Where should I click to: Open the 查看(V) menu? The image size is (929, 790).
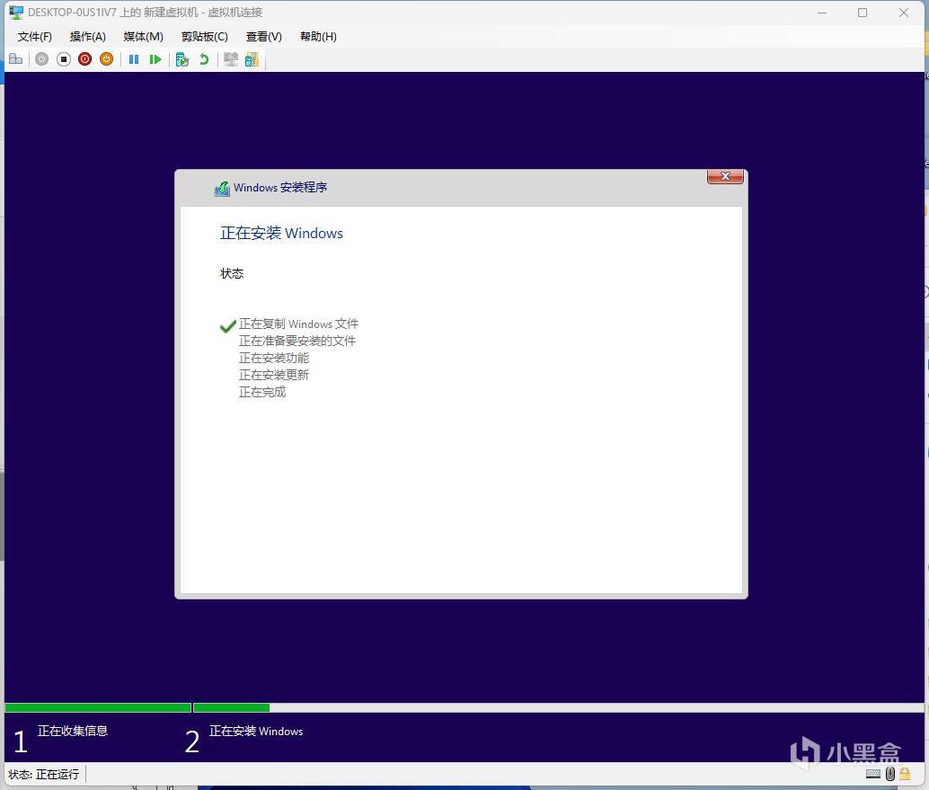point(263,37)
